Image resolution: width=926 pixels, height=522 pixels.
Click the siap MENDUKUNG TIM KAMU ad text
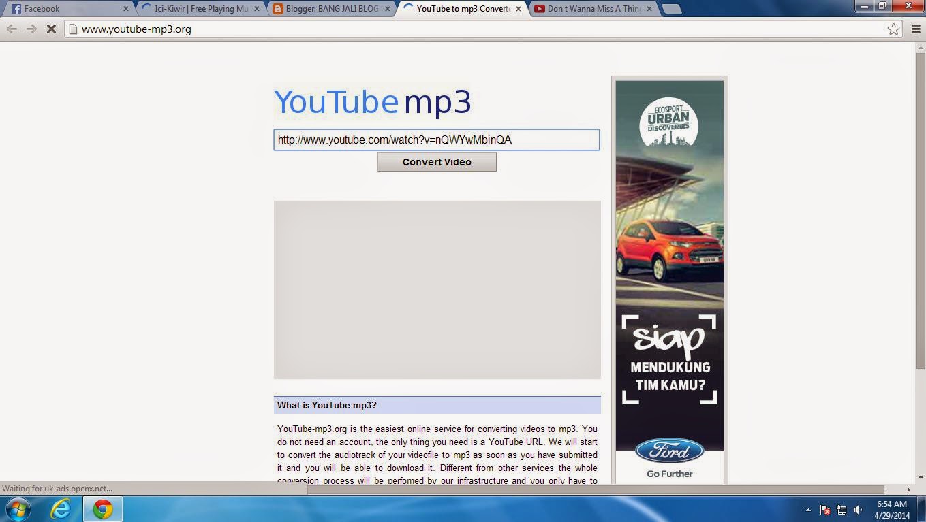click(x=669, y=359)
